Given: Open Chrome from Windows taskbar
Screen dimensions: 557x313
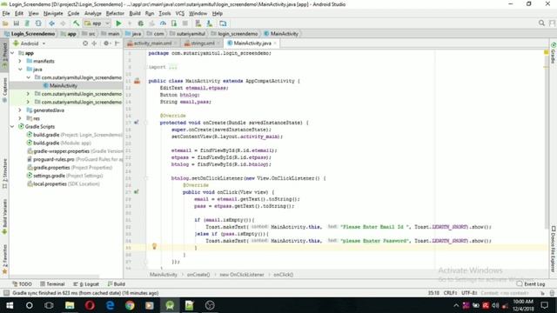Looking at the screenshot, I should click(x=130, y=305).
